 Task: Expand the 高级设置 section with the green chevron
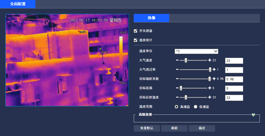(x=253, y=115)
